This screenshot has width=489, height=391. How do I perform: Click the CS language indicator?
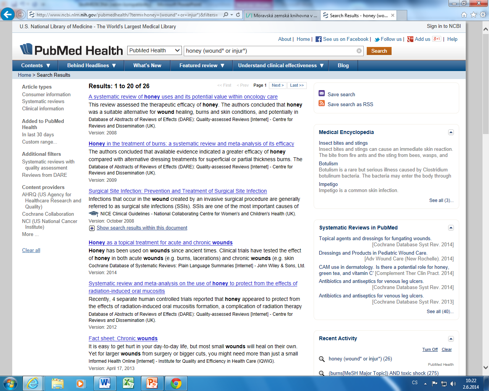pos(415,383)
